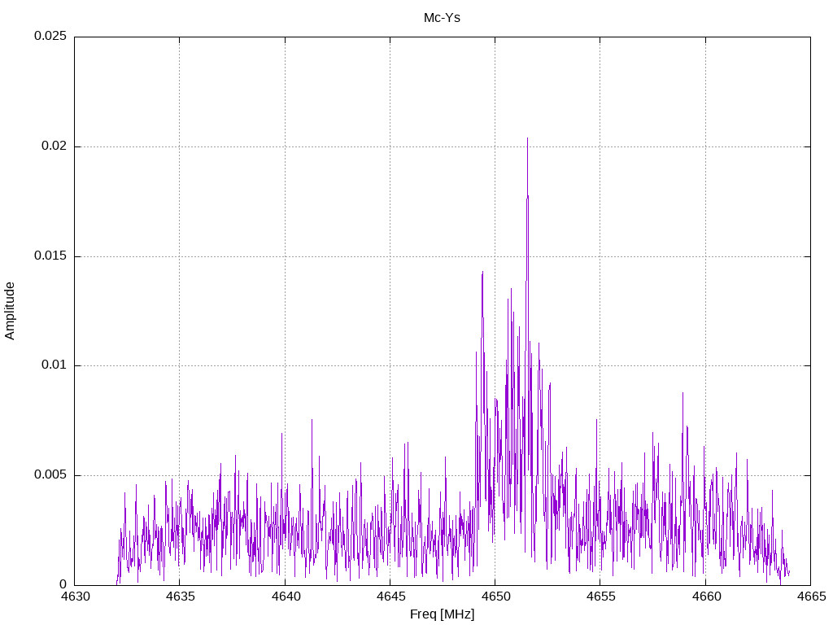
Task: Click the 4640 x-axis tick label
Action: [x=285, y=597]
